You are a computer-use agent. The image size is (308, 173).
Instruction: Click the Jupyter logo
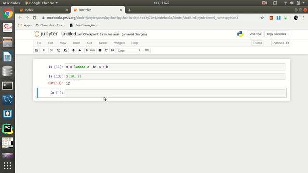[46, 34]
